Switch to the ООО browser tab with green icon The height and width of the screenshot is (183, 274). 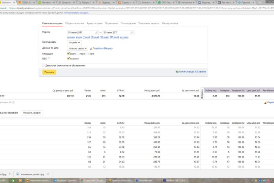coord(166,3)
